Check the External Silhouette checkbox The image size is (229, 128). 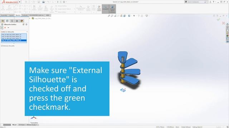(2, 46)
